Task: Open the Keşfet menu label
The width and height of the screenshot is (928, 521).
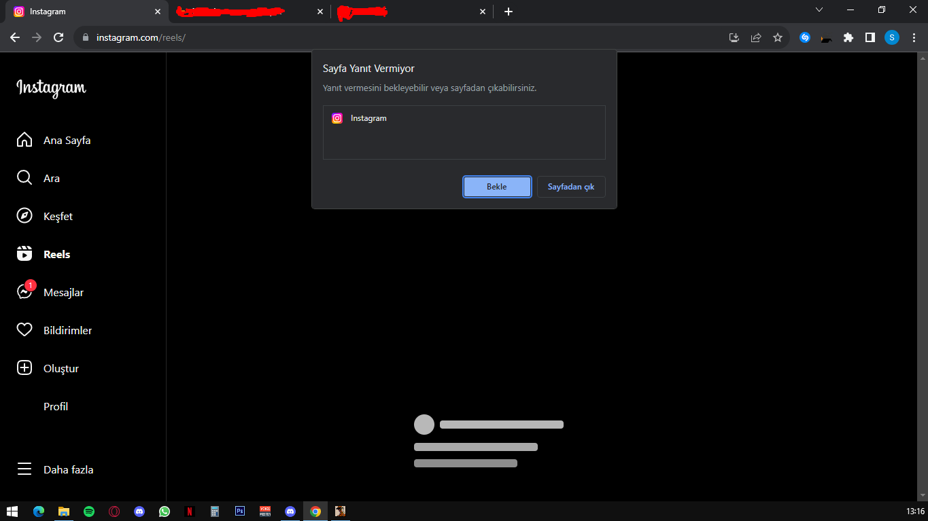Action: [x=58, y=217]
